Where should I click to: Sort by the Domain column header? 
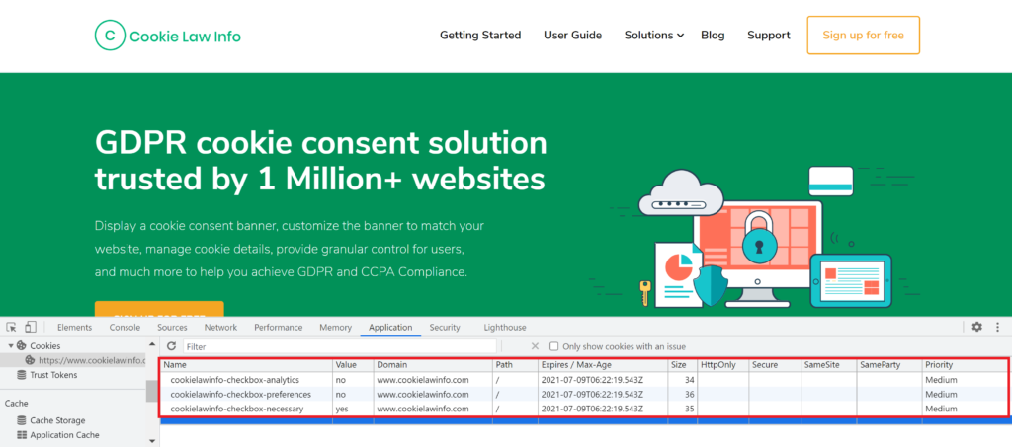coord(433,365)
